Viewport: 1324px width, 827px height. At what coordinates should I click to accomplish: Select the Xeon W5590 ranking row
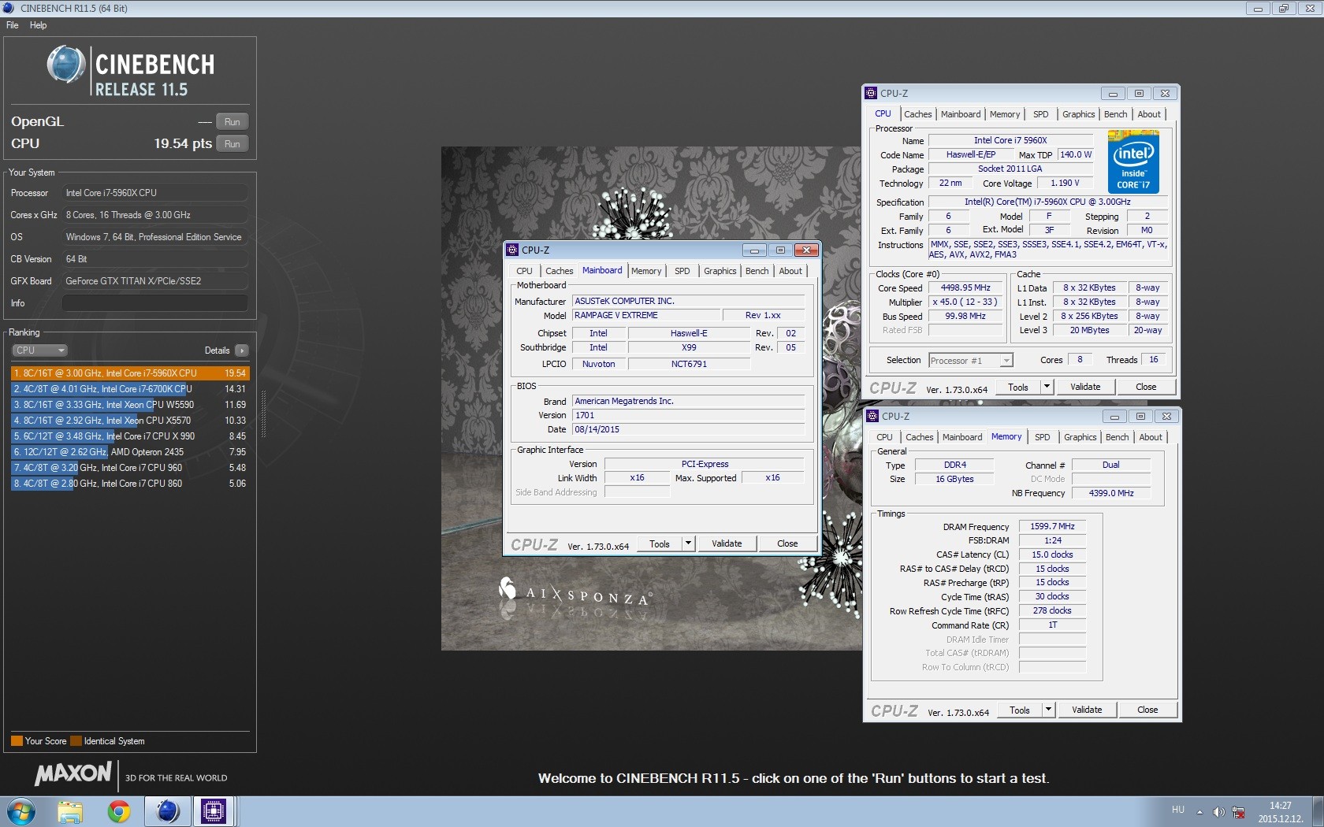click(x=129, y=405)
